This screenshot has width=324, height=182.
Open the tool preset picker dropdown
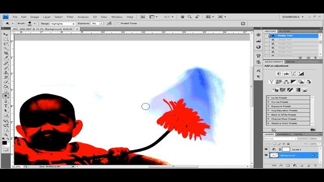tap(13, 24)
